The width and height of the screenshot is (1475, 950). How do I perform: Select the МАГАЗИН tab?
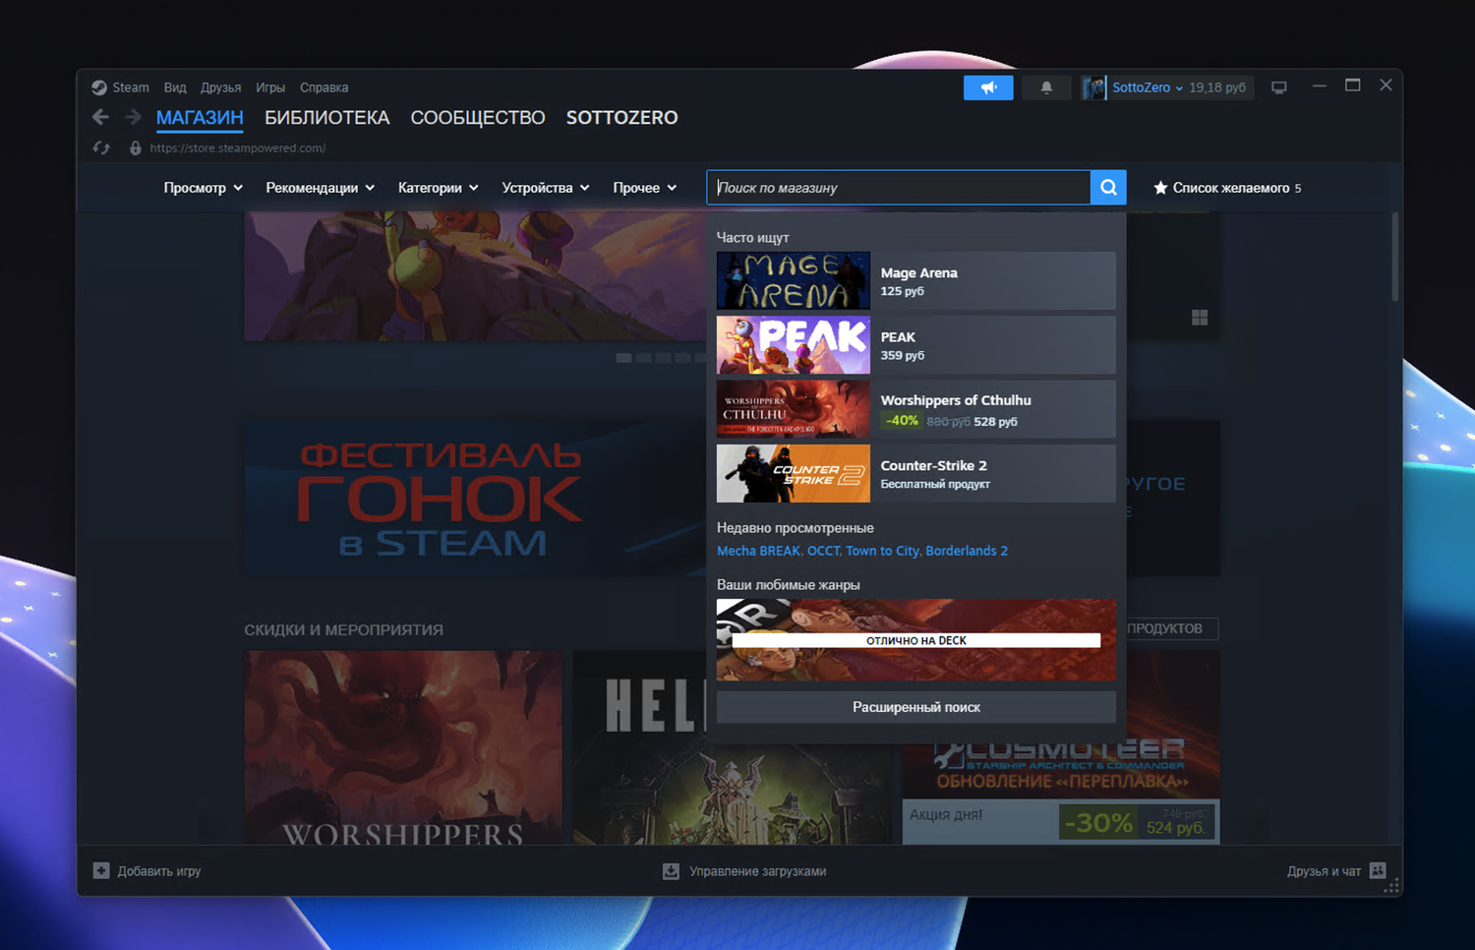click(200, 118)
